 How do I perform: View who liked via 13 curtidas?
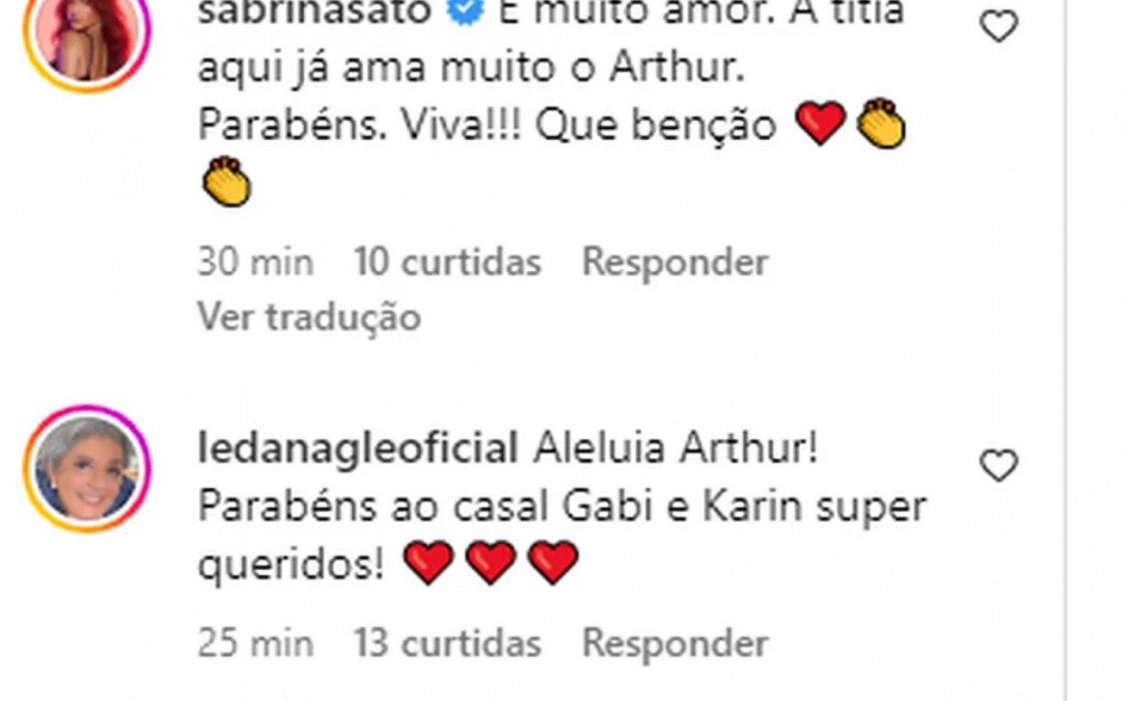tap(448, 643)
